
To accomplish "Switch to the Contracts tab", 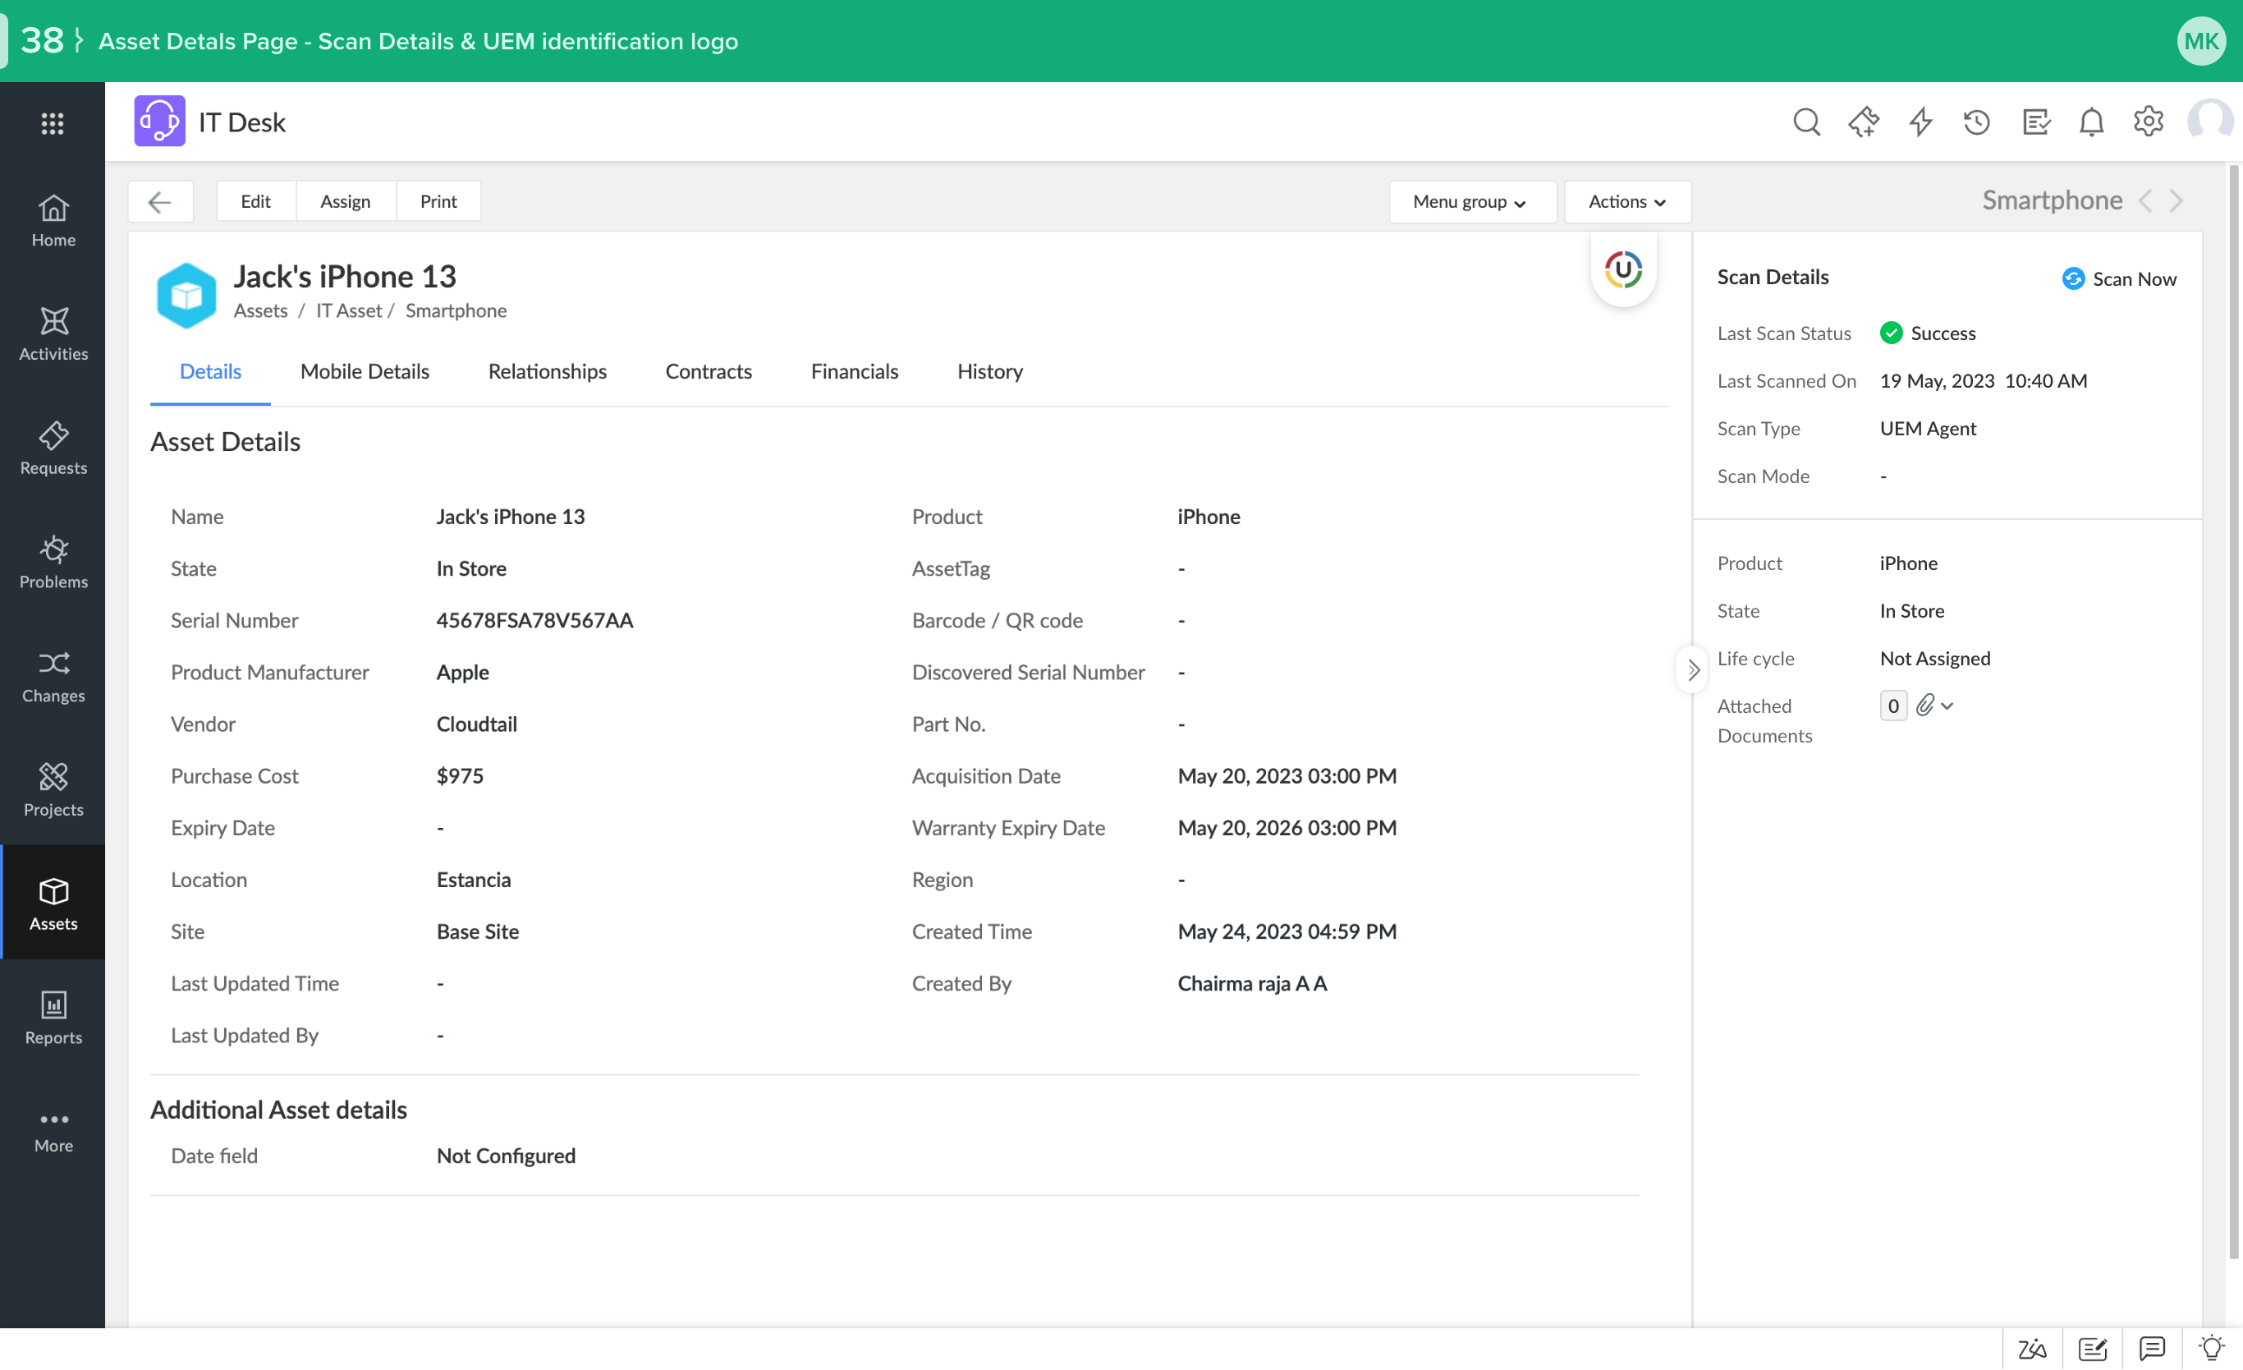I will tap(709, 371).
